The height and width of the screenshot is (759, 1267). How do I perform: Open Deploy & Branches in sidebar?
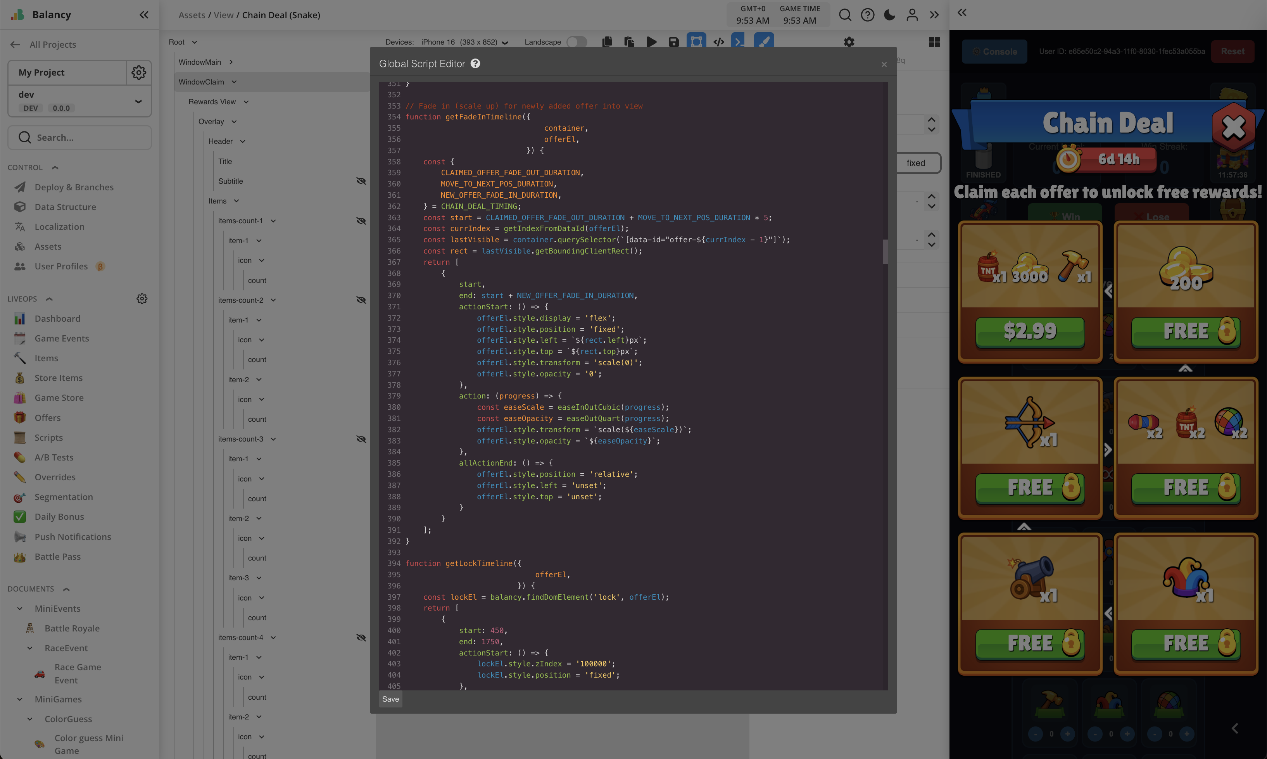pyautogui.click(x=74, y=187)
